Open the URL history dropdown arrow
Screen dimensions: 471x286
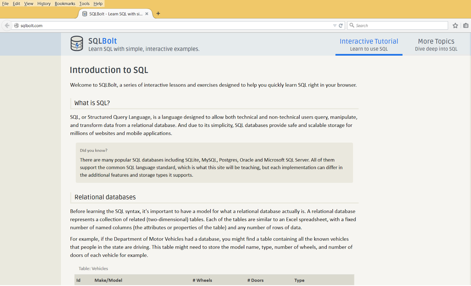click(335, 26)
